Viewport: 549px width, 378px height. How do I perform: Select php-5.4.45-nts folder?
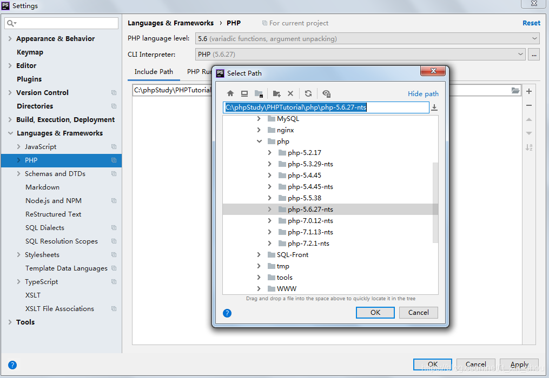pyautogui.click(x=310, y=187)
